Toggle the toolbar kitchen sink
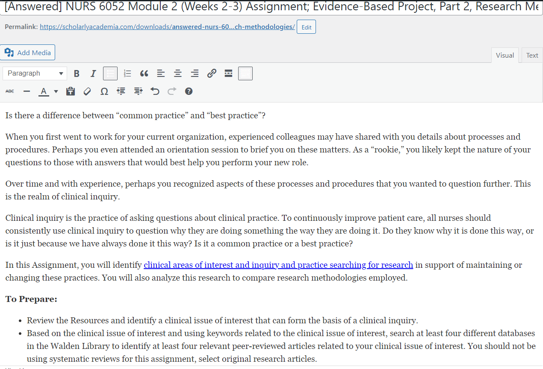The image size is (543, 369). (245, 73)
